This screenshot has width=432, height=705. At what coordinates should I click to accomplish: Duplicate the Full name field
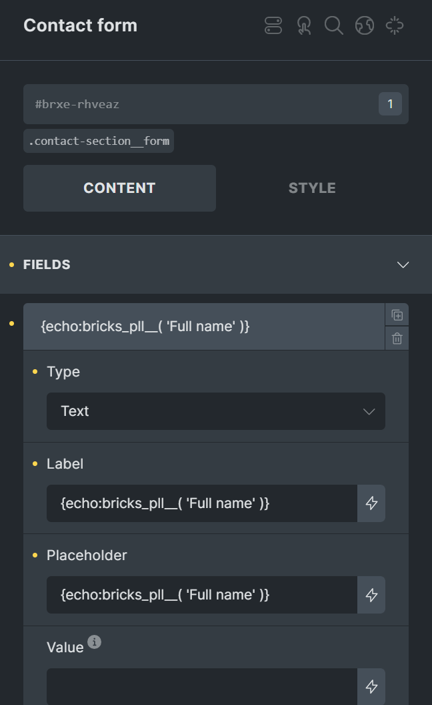tap(397, 314)
